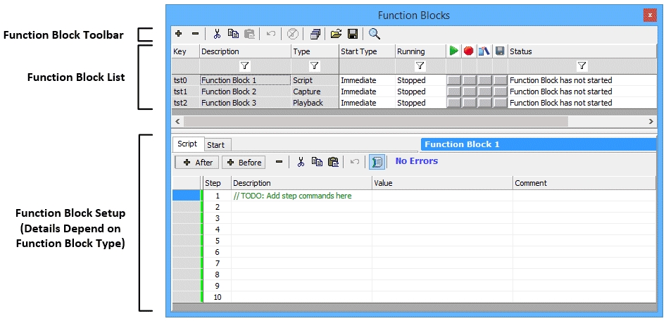Open the Description column filter
This screenshot has height=321, width=666.
click(245, 65)
